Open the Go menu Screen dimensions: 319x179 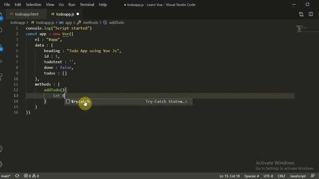point(61,4)
